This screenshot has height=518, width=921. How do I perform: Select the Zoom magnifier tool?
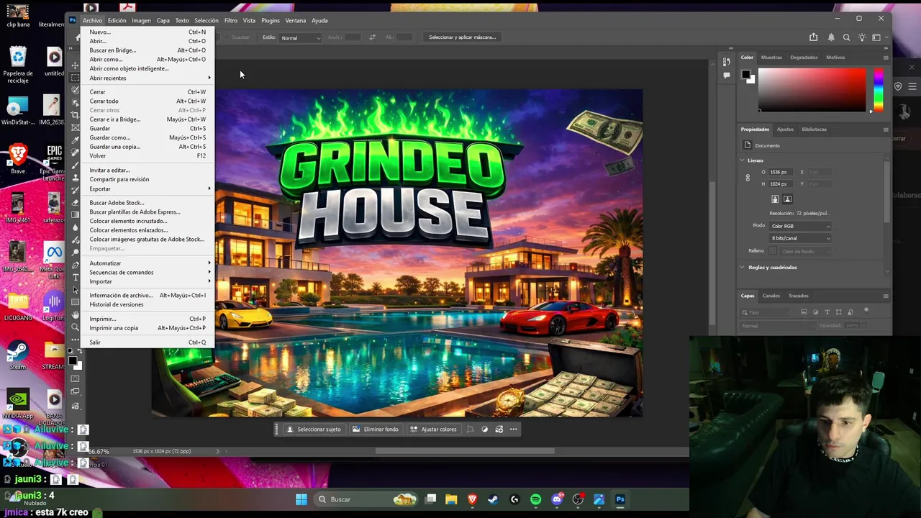coord(76,327)
